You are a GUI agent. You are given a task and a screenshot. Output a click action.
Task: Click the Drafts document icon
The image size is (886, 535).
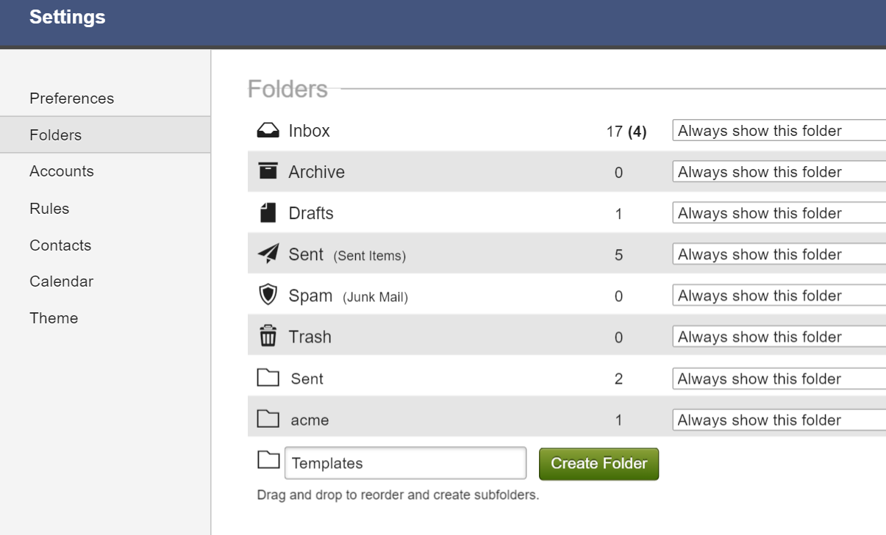[x=268, y=213]
